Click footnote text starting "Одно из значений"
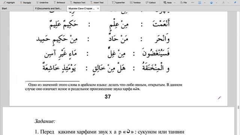 (x=105, y=85)
